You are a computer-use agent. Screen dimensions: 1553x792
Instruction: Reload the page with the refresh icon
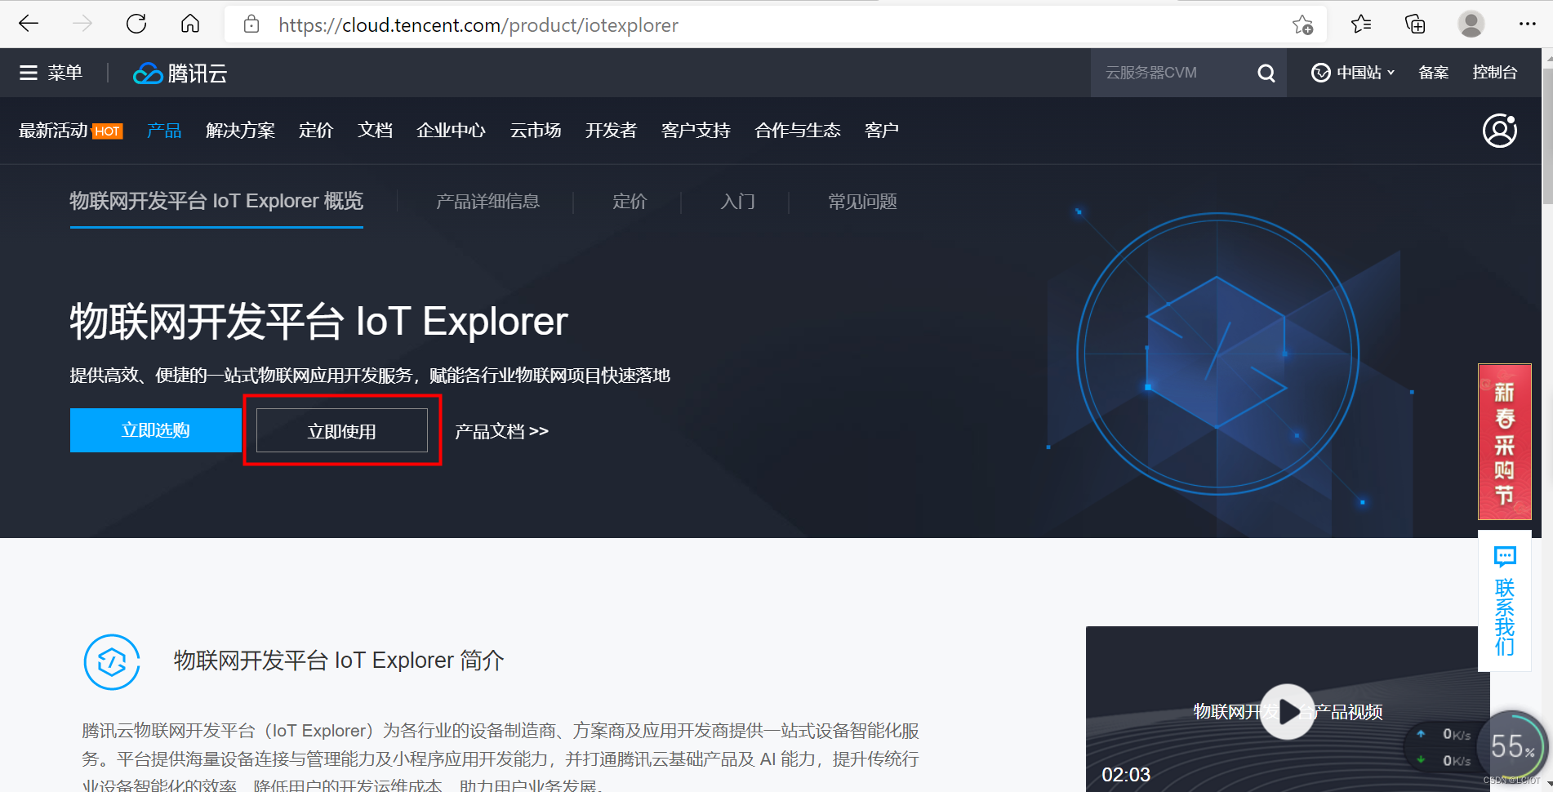[136, 24]
